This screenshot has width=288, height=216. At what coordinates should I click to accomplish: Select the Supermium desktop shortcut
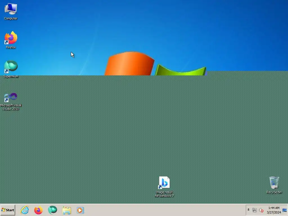[11, 69]
